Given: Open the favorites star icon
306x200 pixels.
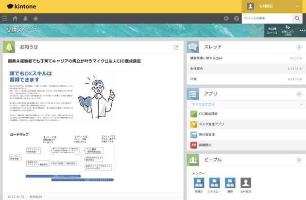Looking at the screenshot, I should tap(36, 18).
